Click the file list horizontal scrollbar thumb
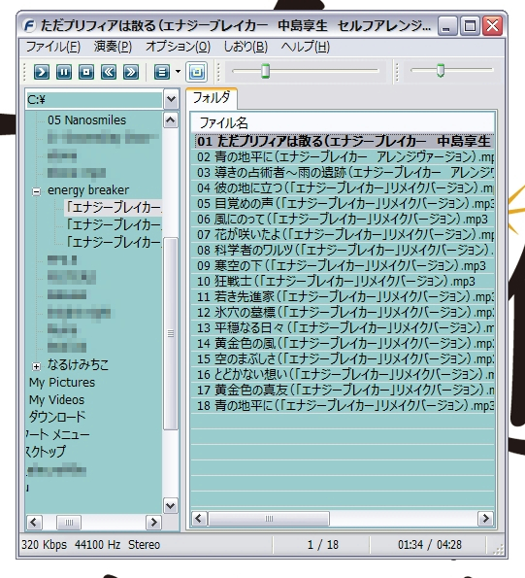This screenshot has height=578, width=525. tap(269, 519)
